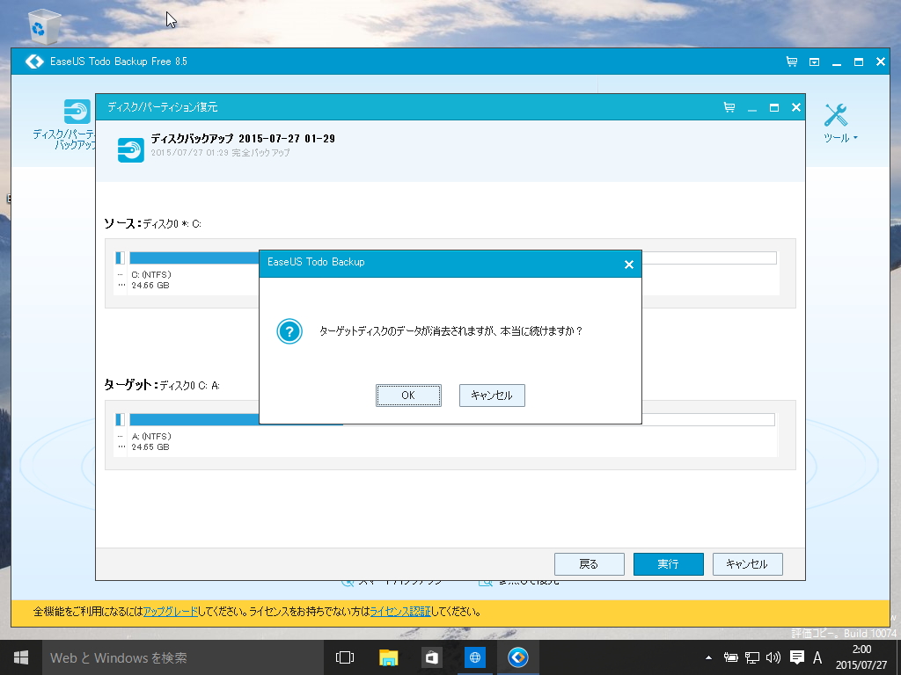
Task: Click the Web and Windows search box
Action: pos(183,657)
